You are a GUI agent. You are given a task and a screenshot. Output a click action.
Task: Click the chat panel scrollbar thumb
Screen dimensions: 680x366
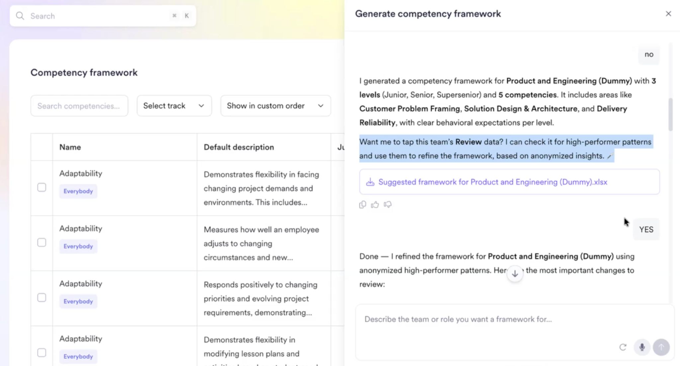670,114
